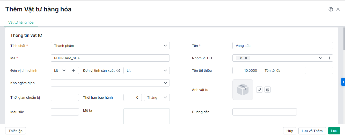Switch to the Vật tư hàng hóa tab
345x137 pixels.
pyautogui.click(x=21, y=22)
